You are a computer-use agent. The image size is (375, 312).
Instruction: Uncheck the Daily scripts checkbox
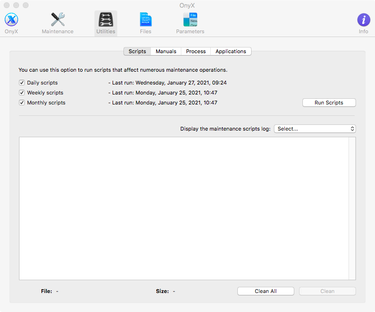(22, 83)
